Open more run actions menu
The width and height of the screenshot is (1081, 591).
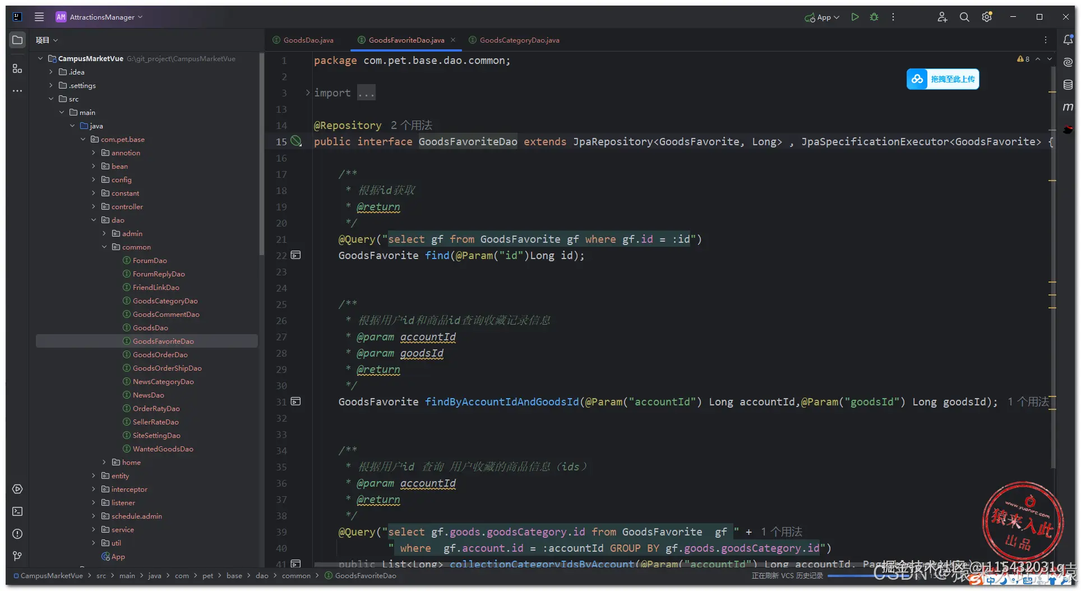tap(893, 17)
